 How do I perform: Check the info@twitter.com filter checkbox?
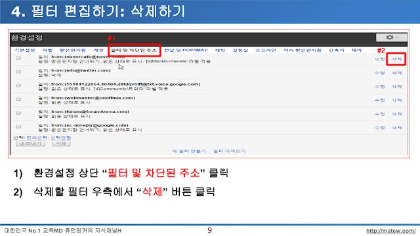pos(18,71)
